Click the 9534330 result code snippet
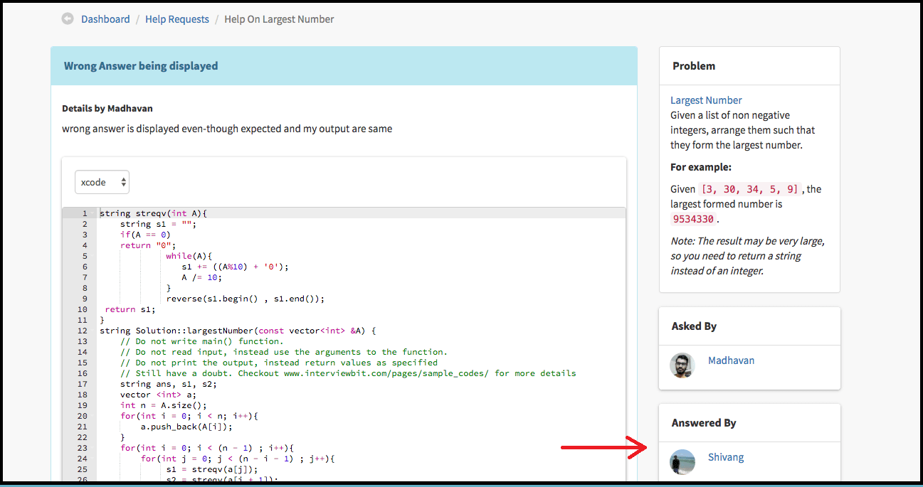Viewport: 923px width, 487px height. pos(693,219)
